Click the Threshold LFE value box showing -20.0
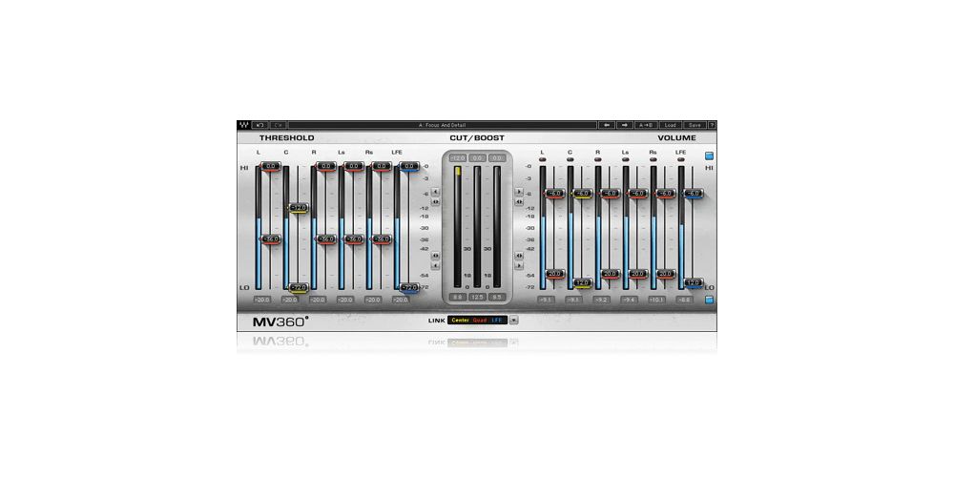This screenshot has width=954, height=477. [x=401, y=300]
